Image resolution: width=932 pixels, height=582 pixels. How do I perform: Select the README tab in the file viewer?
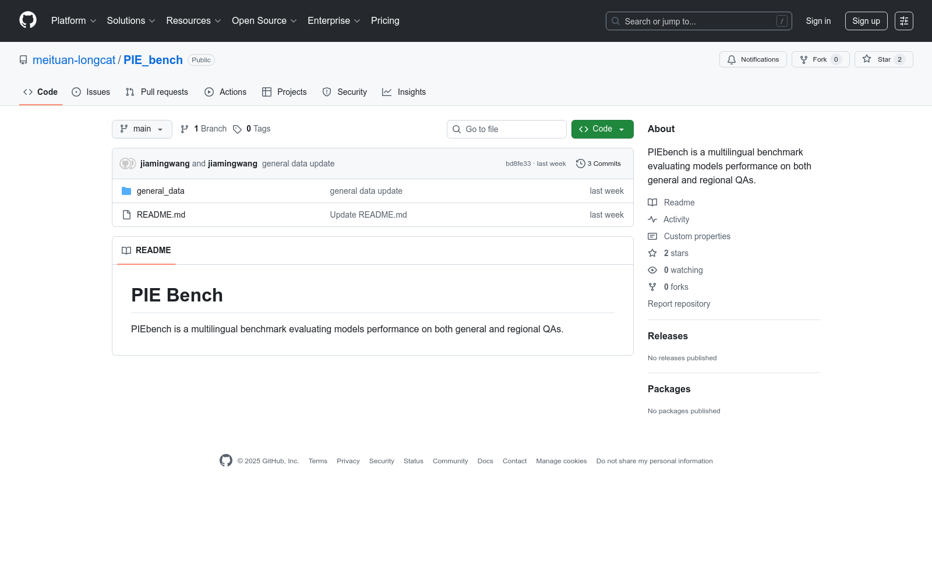point(146,250)
